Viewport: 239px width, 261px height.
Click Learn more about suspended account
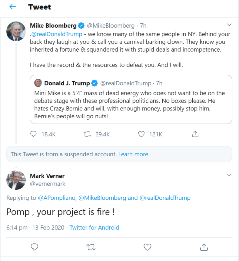click(x=133, y=154)
